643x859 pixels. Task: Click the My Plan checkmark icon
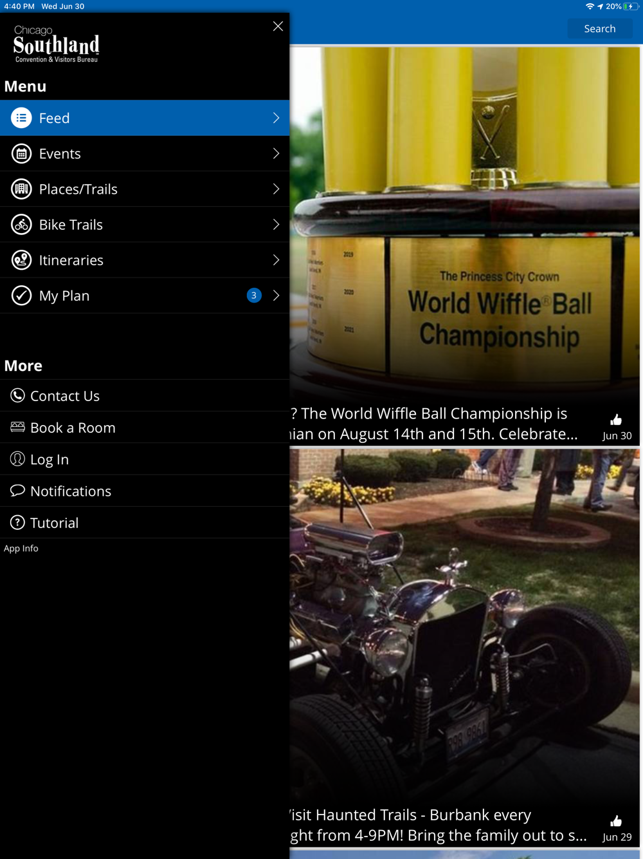pos(21,296)
